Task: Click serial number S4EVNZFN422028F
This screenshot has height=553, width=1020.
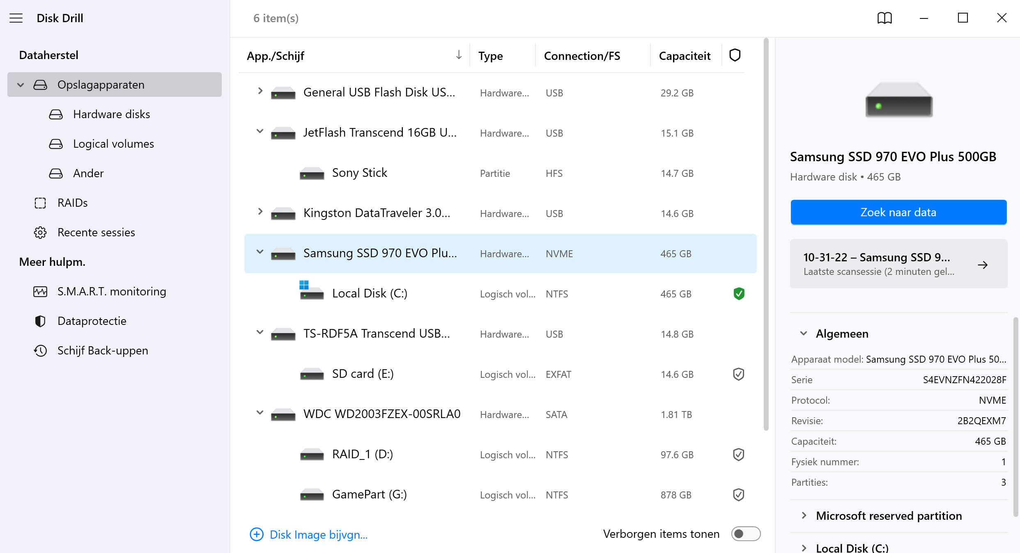Action: (965, 380)
